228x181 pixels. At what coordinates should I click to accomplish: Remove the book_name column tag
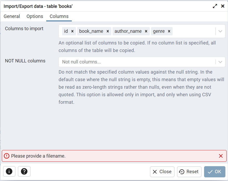[x=108, y=31]
